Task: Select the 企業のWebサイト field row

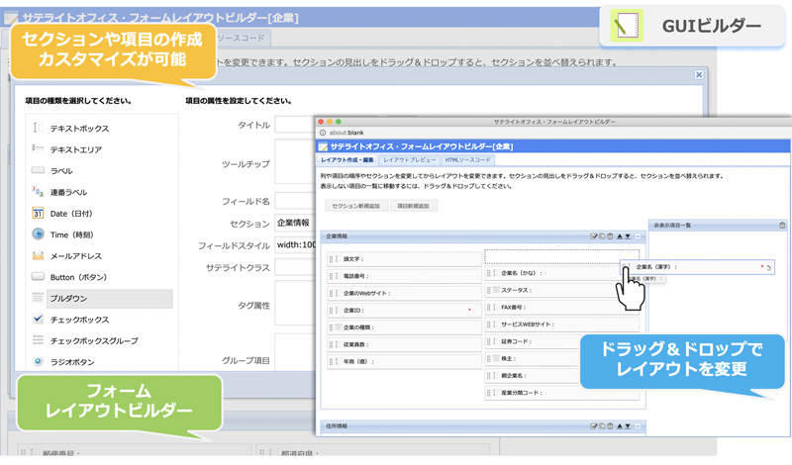Action: [x=404, y=293]
